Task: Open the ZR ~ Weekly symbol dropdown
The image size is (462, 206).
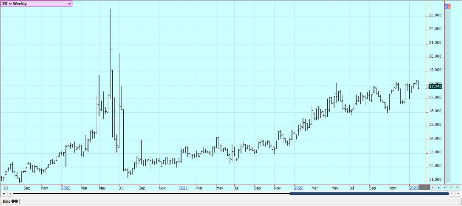Action: pos(36,4)
